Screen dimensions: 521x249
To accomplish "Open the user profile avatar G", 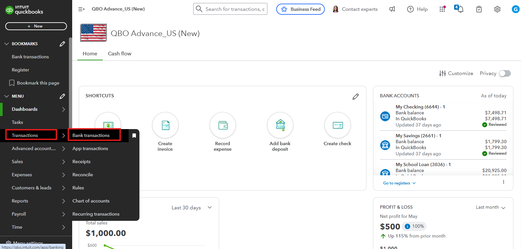I will pyautogui.click(x=515, y=9).
